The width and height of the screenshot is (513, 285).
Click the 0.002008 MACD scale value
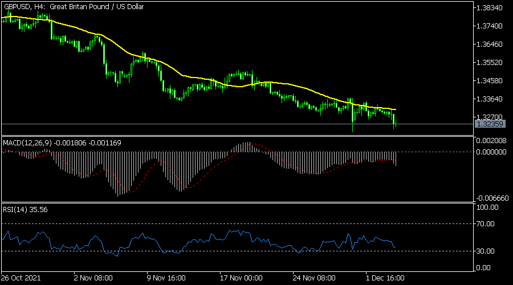point(491,141)
